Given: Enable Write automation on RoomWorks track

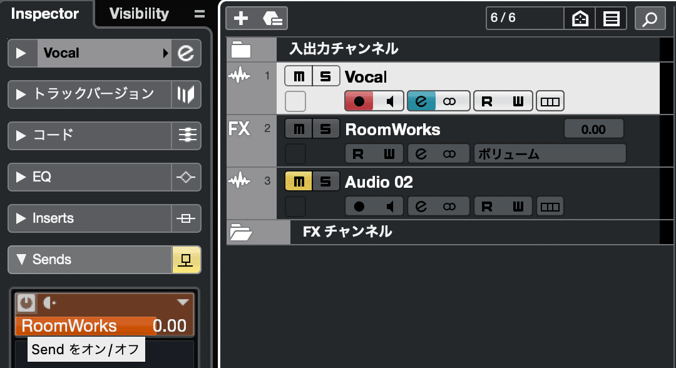Looking at the screenshot, I should [x=389, y=154].
